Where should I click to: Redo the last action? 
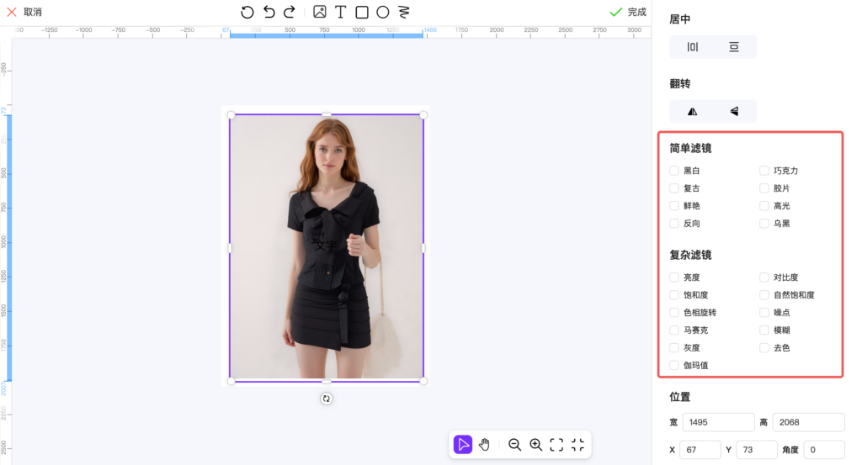coord(290,12)
